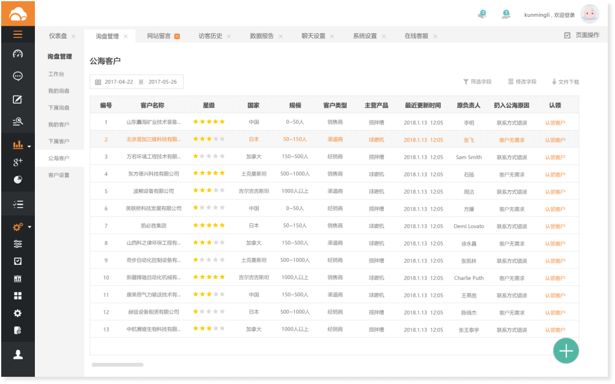The width and height of the screenshot is (615, 384).
Task: Open the orange bar chart sidebar icon
Action: tap(17, 144)
